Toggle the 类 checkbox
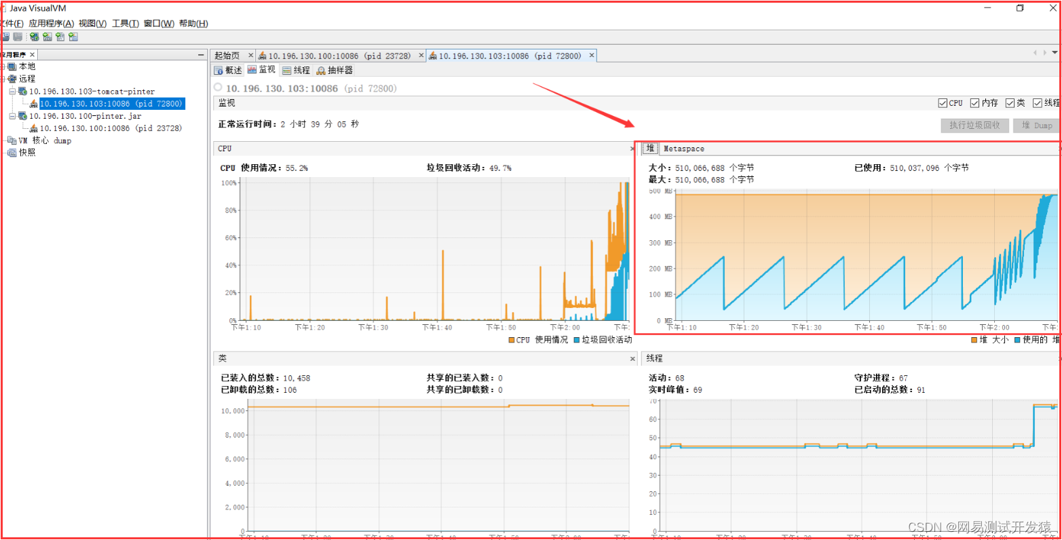Viewport: 1062px width, 540px height. (1010, 103)
